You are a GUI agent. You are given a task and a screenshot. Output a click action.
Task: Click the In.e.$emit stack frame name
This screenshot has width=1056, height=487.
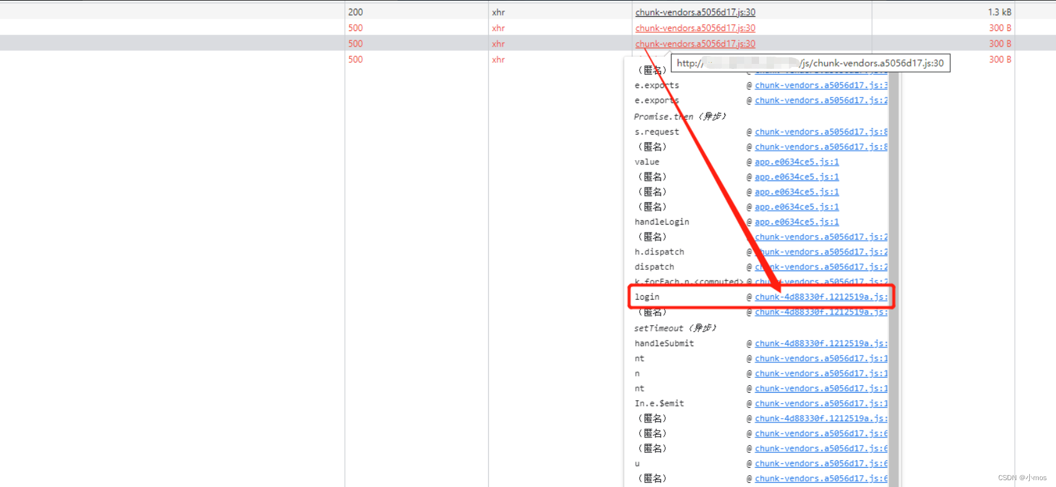659,404
